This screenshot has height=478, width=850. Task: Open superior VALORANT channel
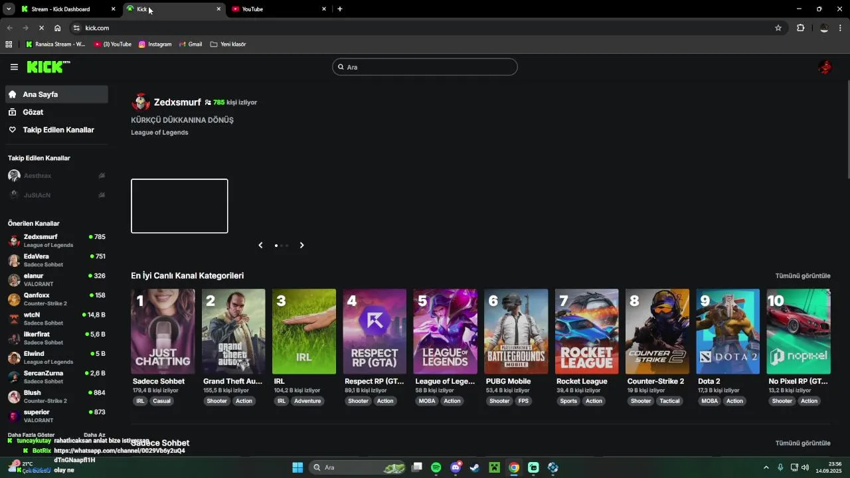[x=56, y=416]
